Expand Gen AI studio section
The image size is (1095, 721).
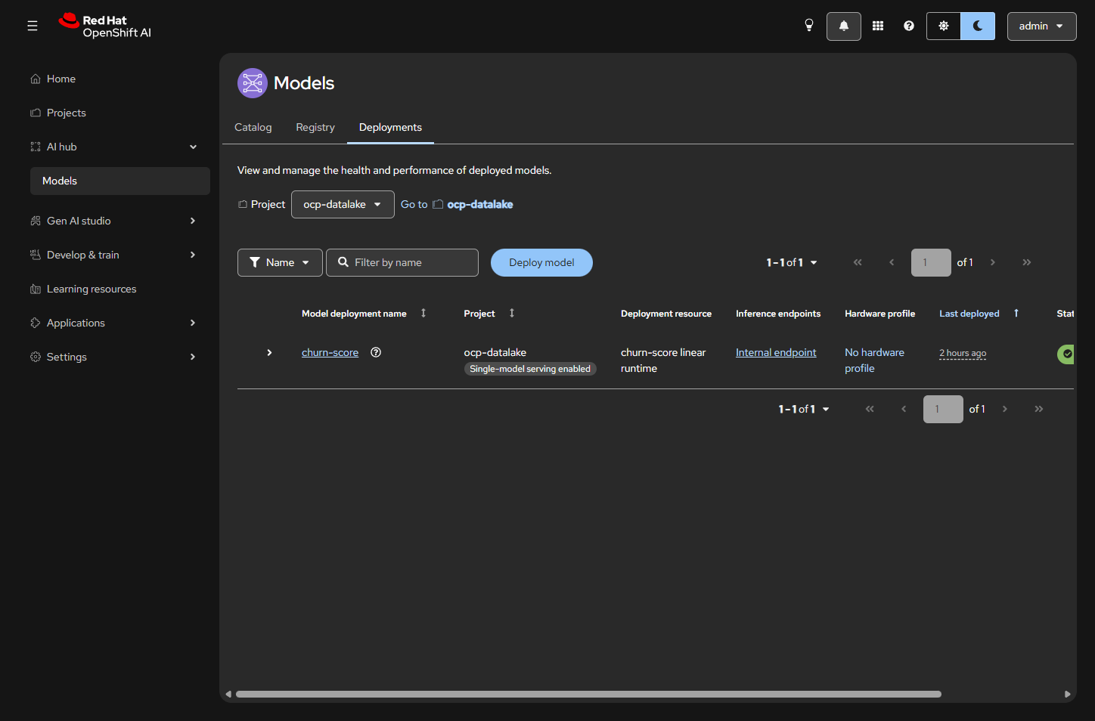[x=120, y=221]
